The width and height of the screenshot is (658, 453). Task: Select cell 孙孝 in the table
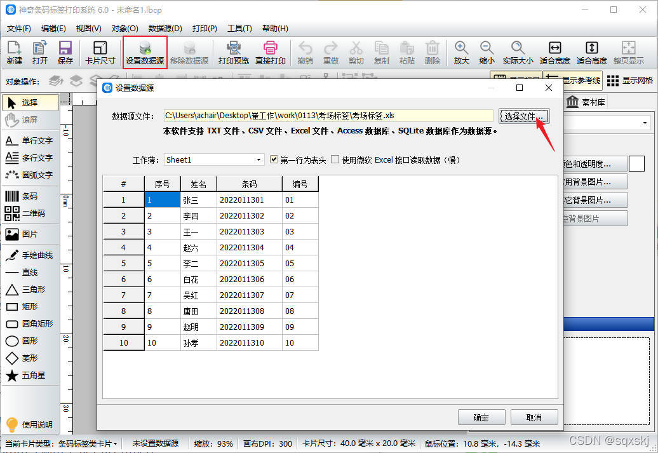[x=199, y=342]
